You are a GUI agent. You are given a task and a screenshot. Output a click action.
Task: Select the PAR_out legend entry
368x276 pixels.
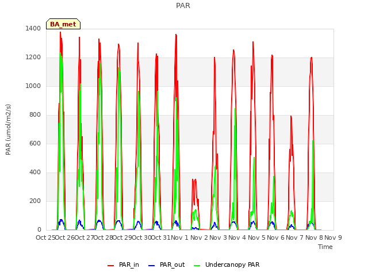(167, 264)
